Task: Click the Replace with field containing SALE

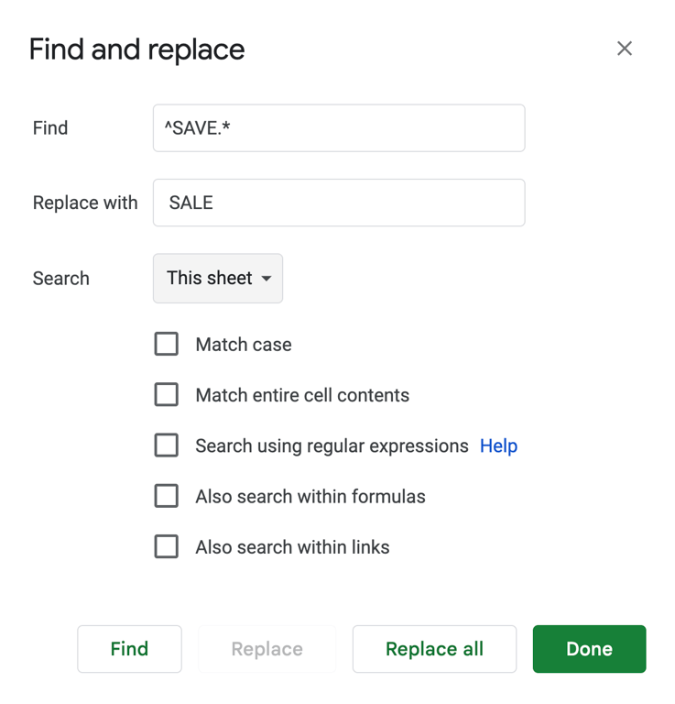Action: coord(339,203)
